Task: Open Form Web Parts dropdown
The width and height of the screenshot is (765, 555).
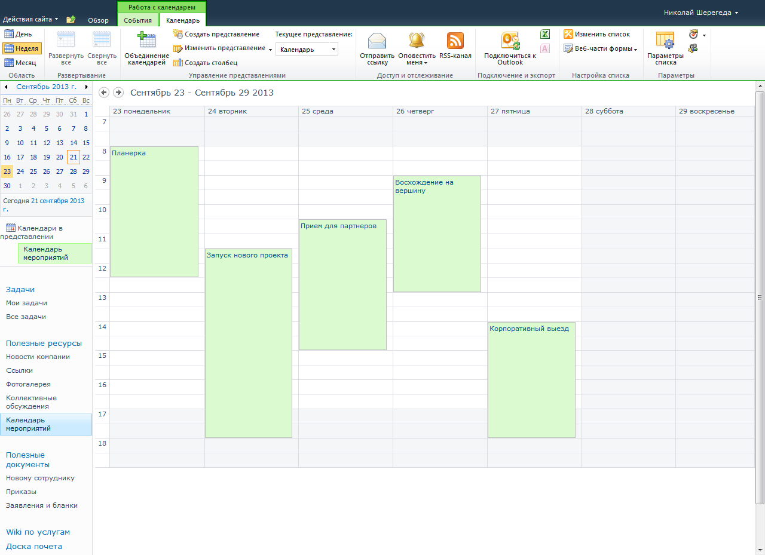Action: [601, 49]
